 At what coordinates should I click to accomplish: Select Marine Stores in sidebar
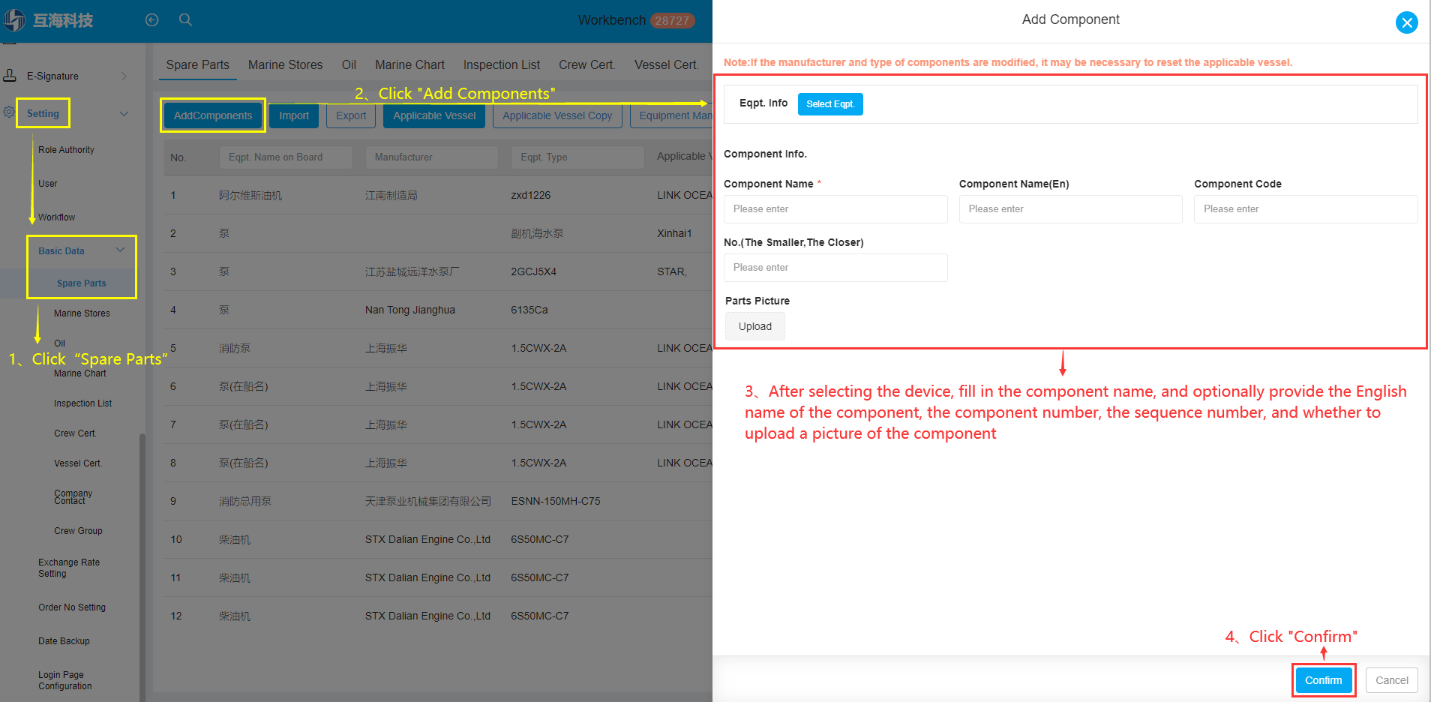(82, 313)
